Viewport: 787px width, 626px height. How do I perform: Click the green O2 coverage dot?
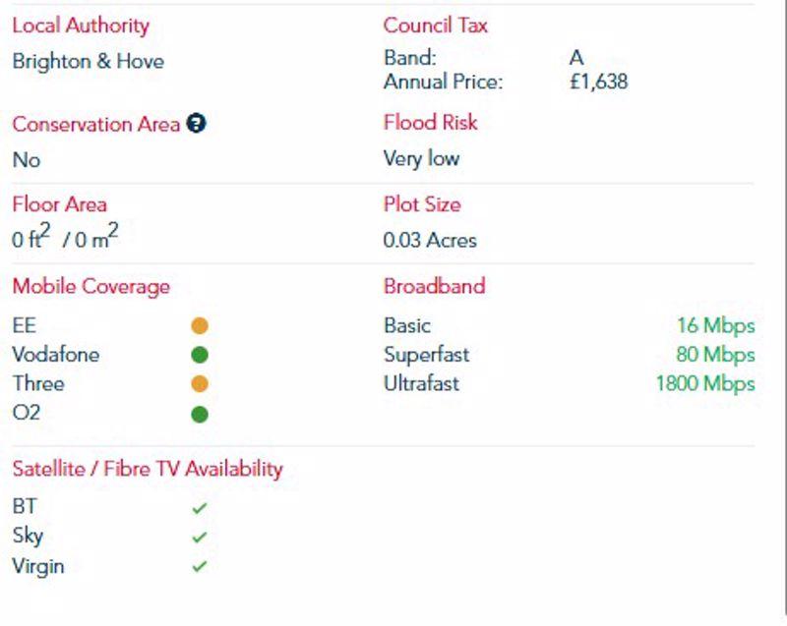(x=200, y=415)
